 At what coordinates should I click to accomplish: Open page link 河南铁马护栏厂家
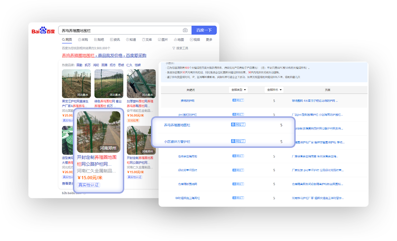coord(318,198)
